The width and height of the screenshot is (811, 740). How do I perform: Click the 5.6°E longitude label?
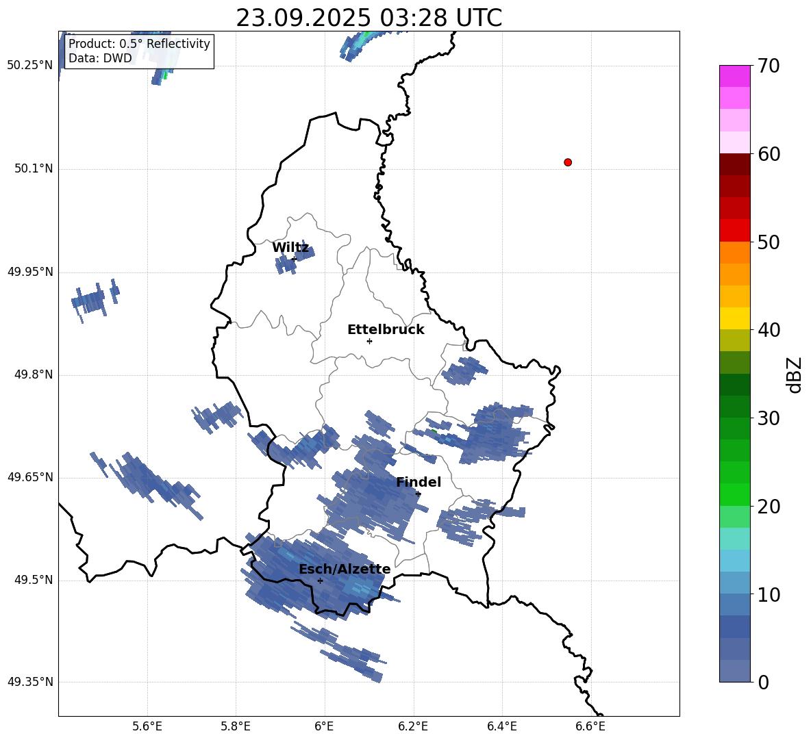click(147, 726)
